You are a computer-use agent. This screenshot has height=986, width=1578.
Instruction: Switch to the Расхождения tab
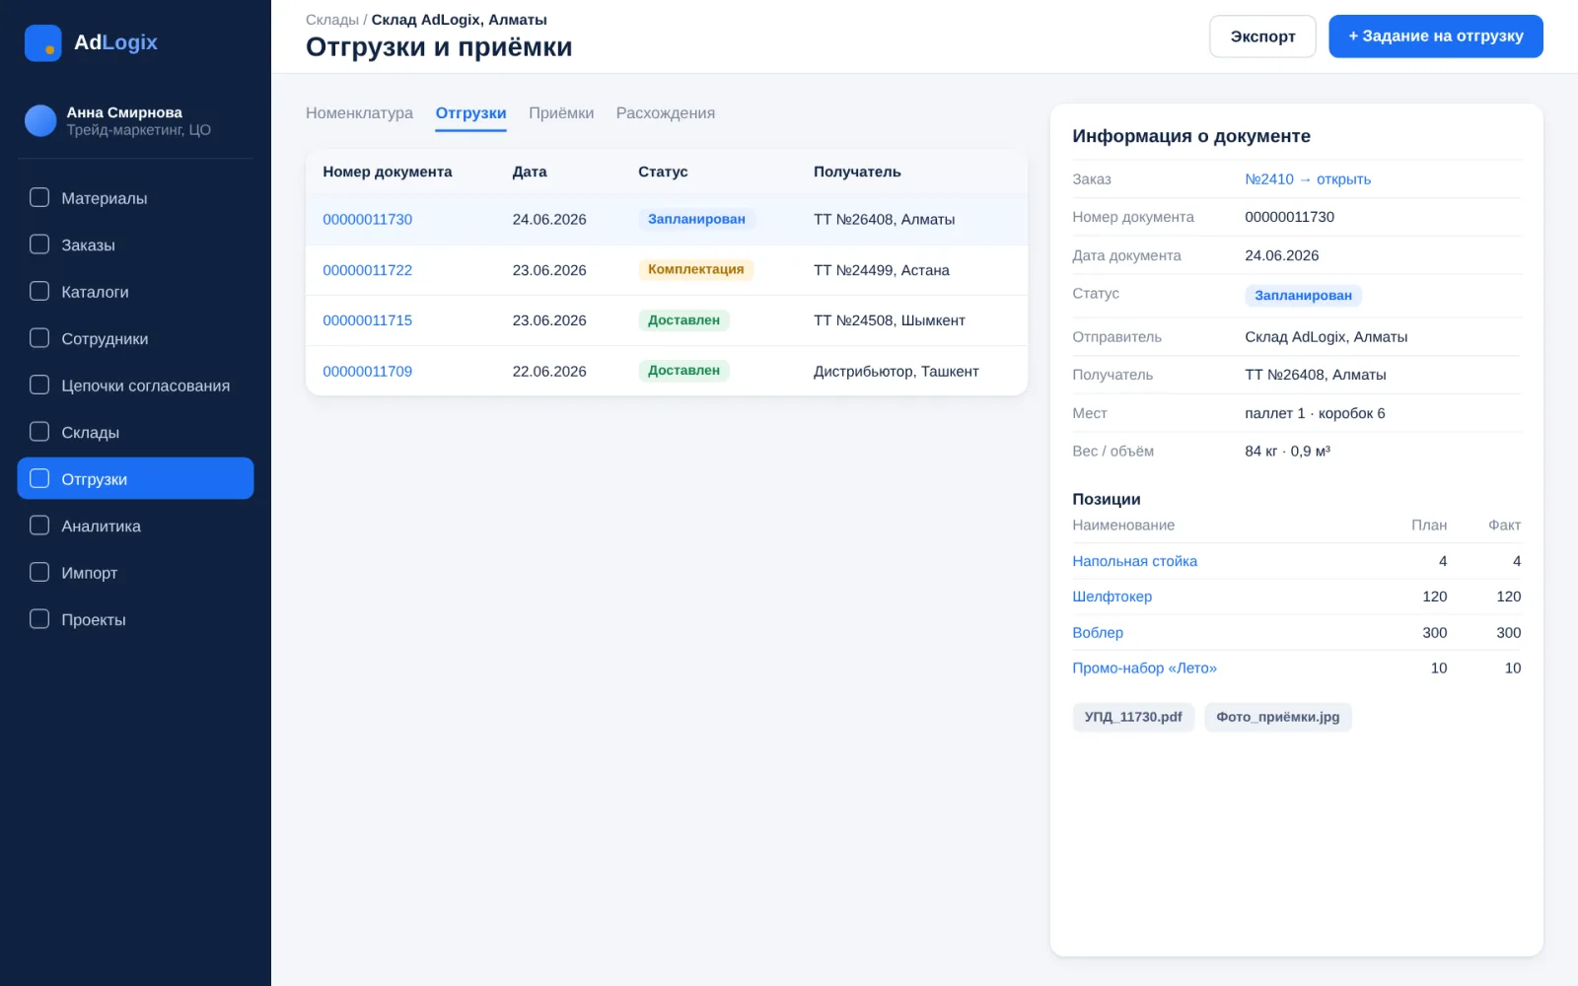pos(666,113)
